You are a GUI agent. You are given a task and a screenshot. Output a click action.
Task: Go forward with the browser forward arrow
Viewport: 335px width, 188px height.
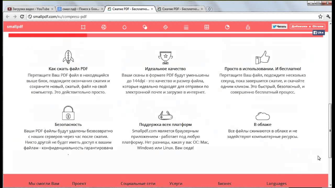(x=15, y=16)
